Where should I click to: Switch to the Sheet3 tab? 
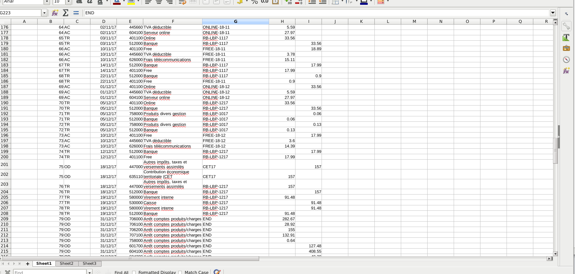pyautogui.click(x=89, y=264)
